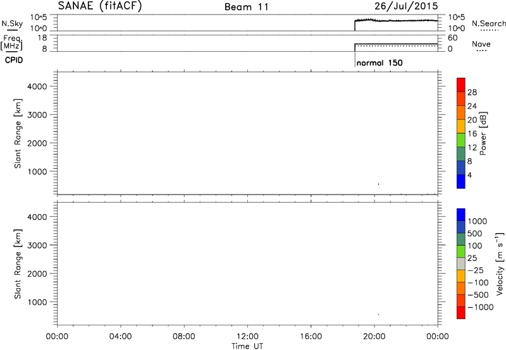Screen dimensions: 506x350
Task: Click the 500 label on Velocity colorbar
Action: pyautogui.click(x=475, y=233)
